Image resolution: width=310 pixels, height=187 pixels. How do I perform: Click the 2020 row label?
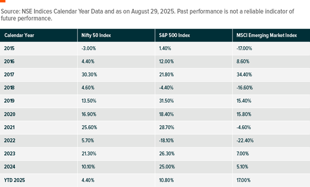click(x=9, y=114)
